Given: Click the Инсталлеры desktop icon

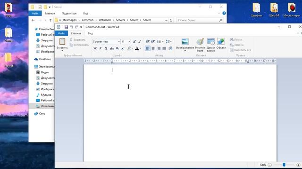Looking at the screenshot, I should tap(292, 10).
